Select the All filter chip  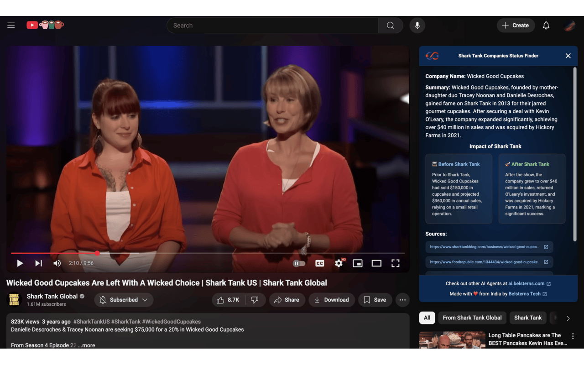427,318
